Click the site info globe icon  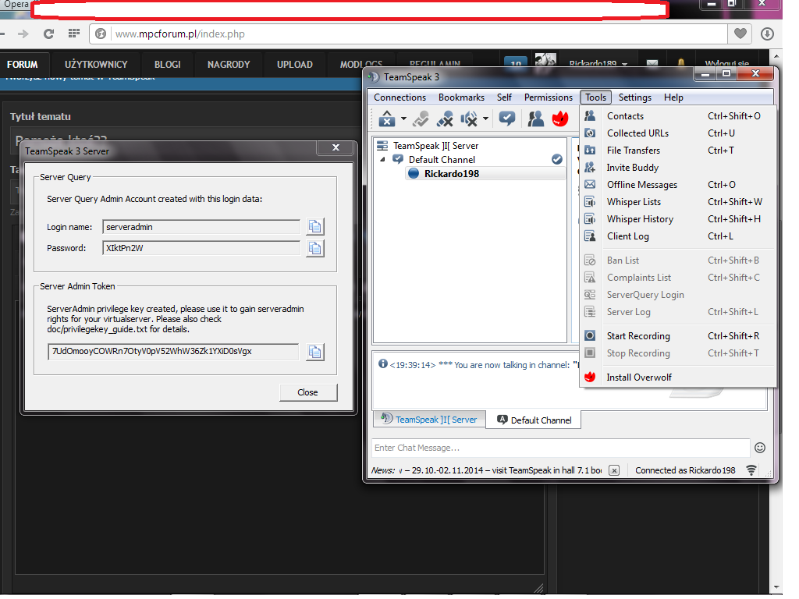point(101,34)
